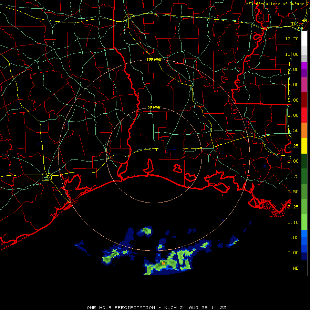
Task: Choose the dark red swatch beside 3.00
Action: coord(304,100)
